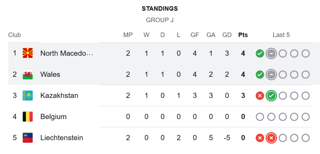The image size is (320, 154).
Task: Click North Macedonia's green win result icon
Action: pos(260,53)
